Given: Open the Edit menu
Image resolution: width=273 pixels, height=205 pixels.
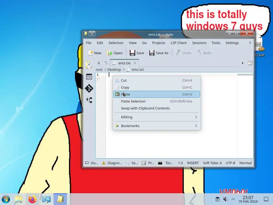Looking at the screenshot, I should pyautogui.click(x=100, y=43).
